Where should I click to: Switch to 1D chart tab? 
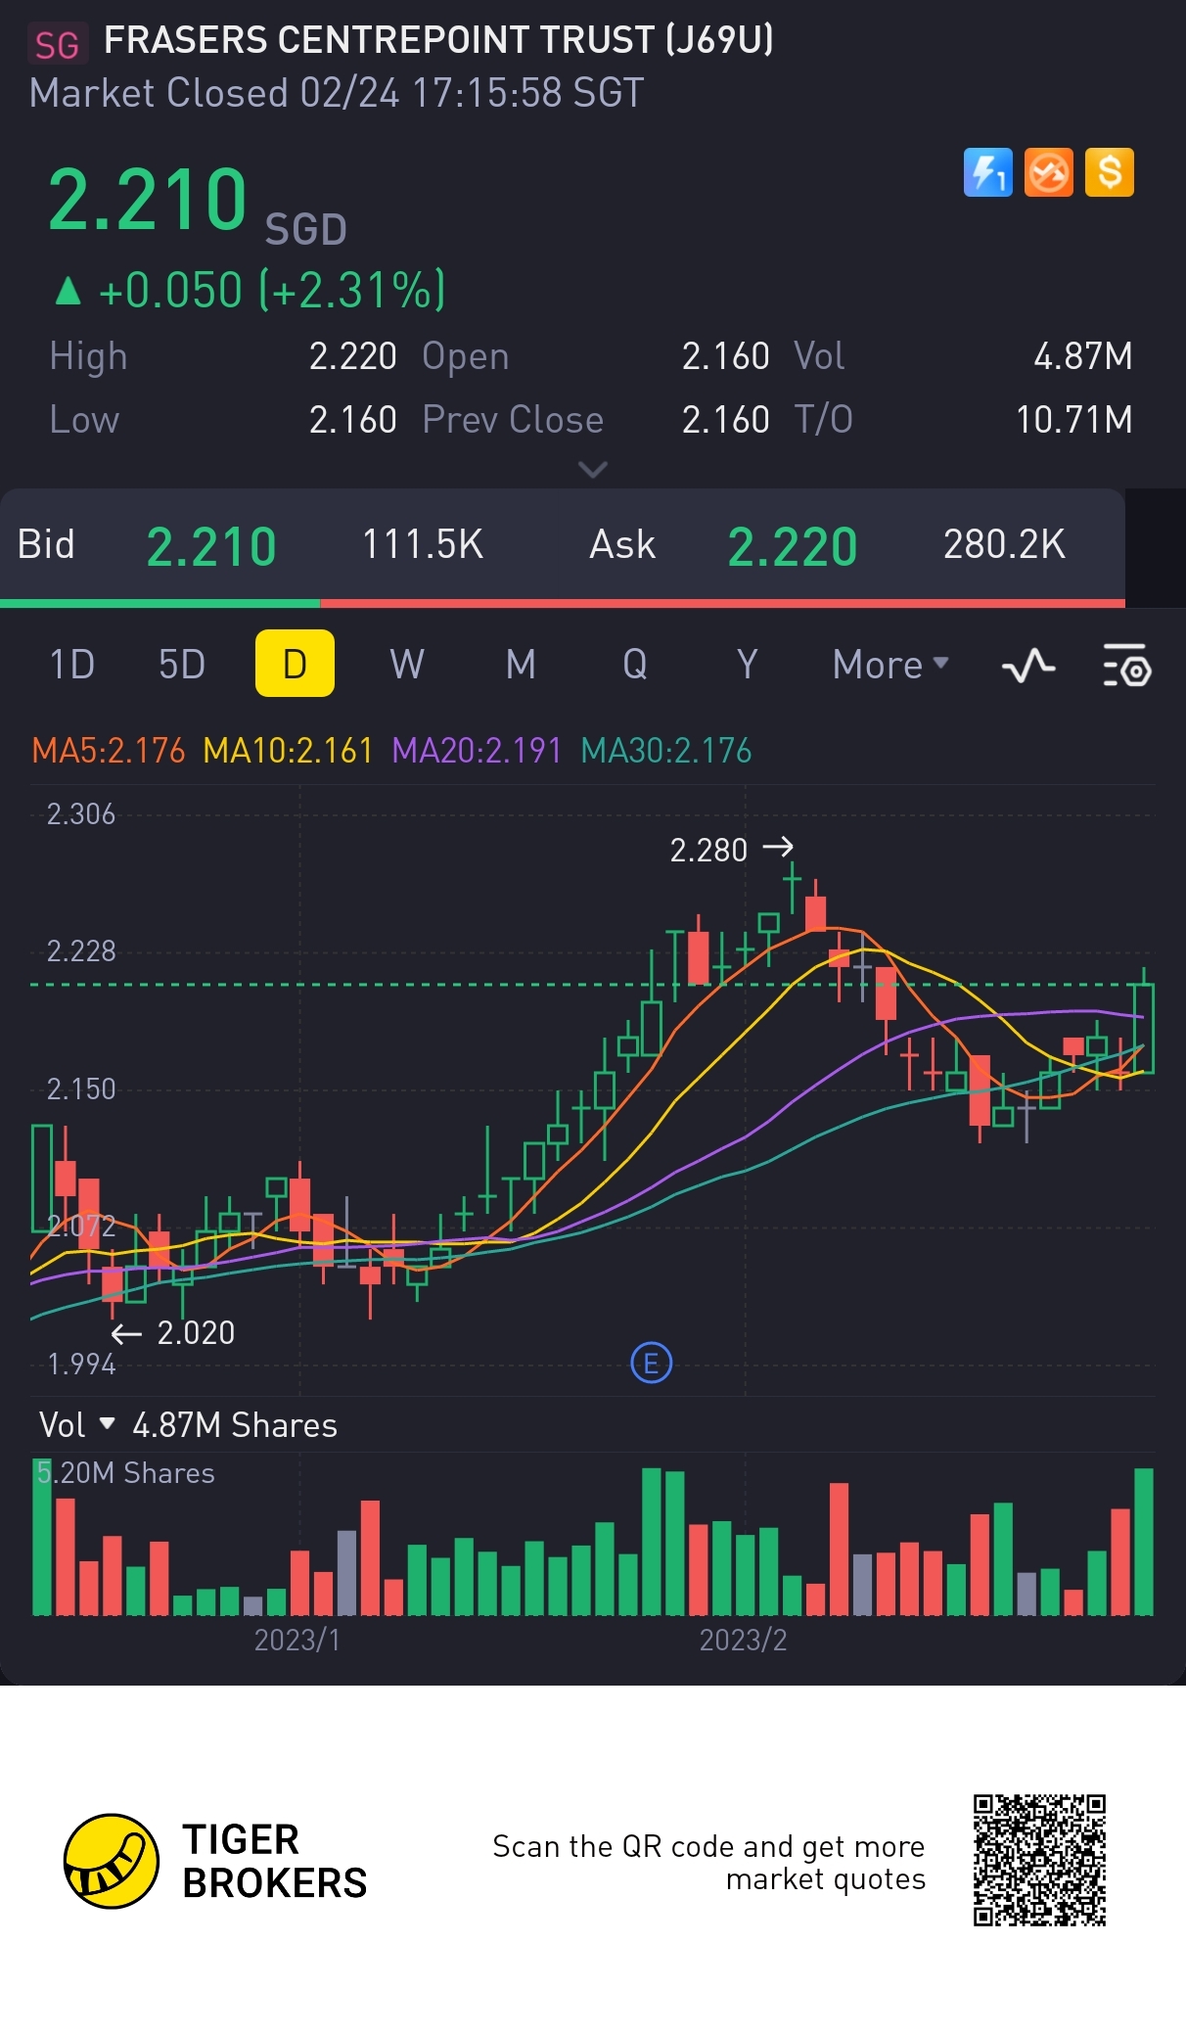tap(71, 665)
